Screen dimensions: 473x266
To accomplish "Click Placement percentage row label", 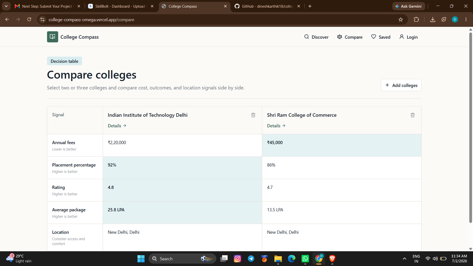I will [x=74, y=165].
